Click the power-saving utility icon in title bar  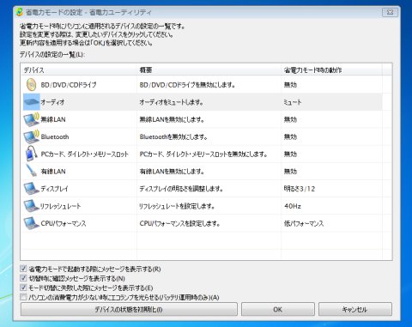coord(20,12)
